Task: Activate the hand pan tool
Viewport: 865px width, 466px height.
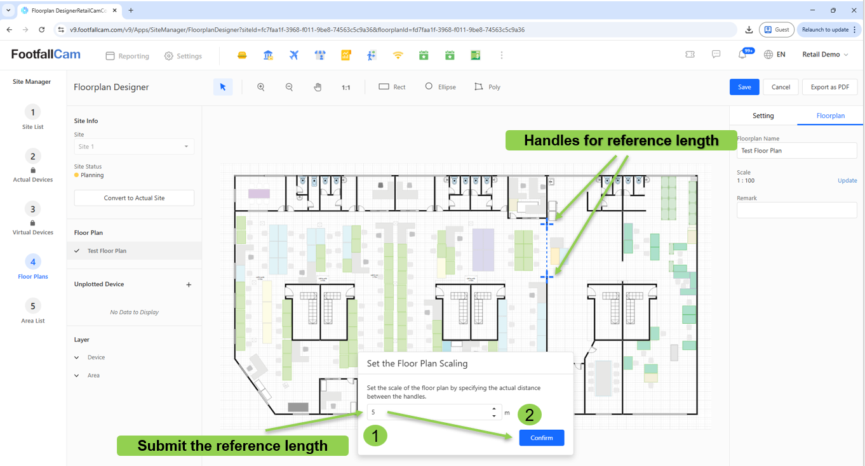Action: [x=318, y=87]
